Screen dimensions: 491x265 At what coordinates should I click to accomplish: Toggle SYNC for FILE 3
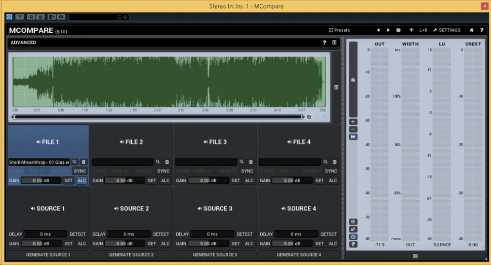tap(247, 171)
